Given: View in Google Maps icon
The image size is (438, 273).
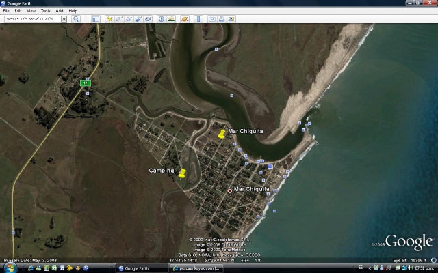Looking at the screenshot, I should tap(231, 19).
